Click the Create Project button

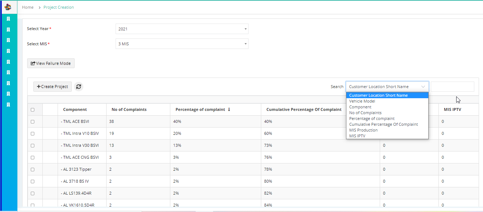point(53,87)
